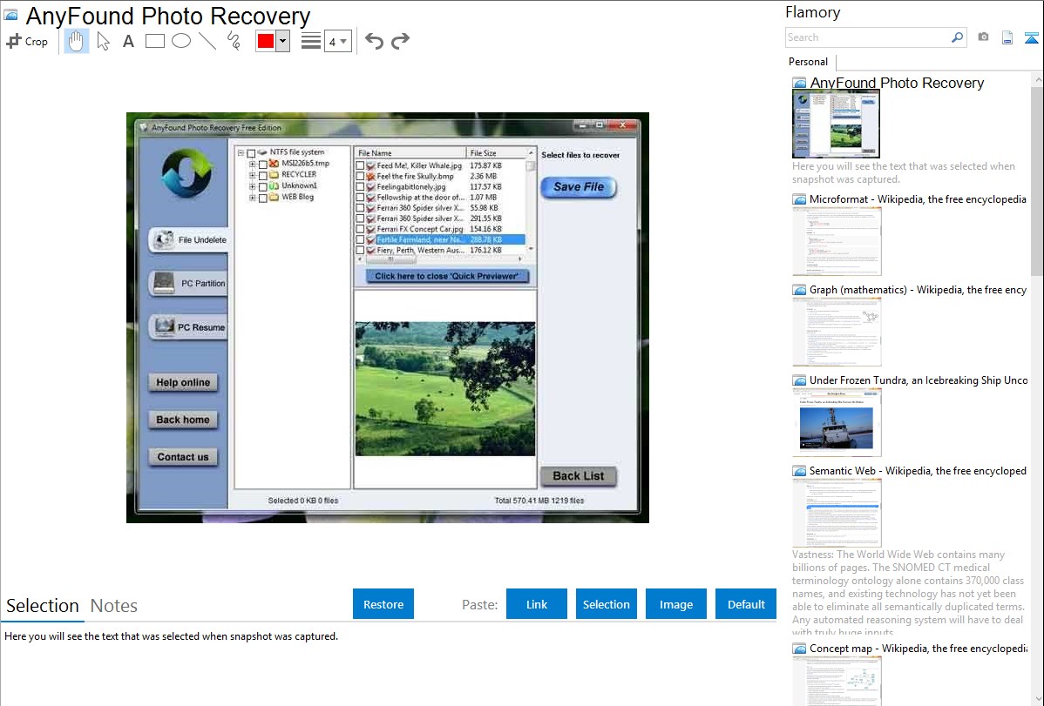Viewport: 1044px width, 706px height.
Task: Switch to the Notes tab
Action: (x=114, y=606)
